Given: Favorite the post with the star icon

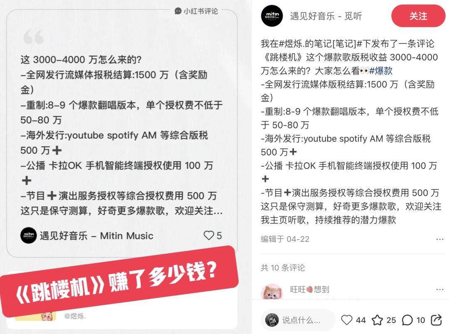Looking at the screenshot, I should point(377,320).
